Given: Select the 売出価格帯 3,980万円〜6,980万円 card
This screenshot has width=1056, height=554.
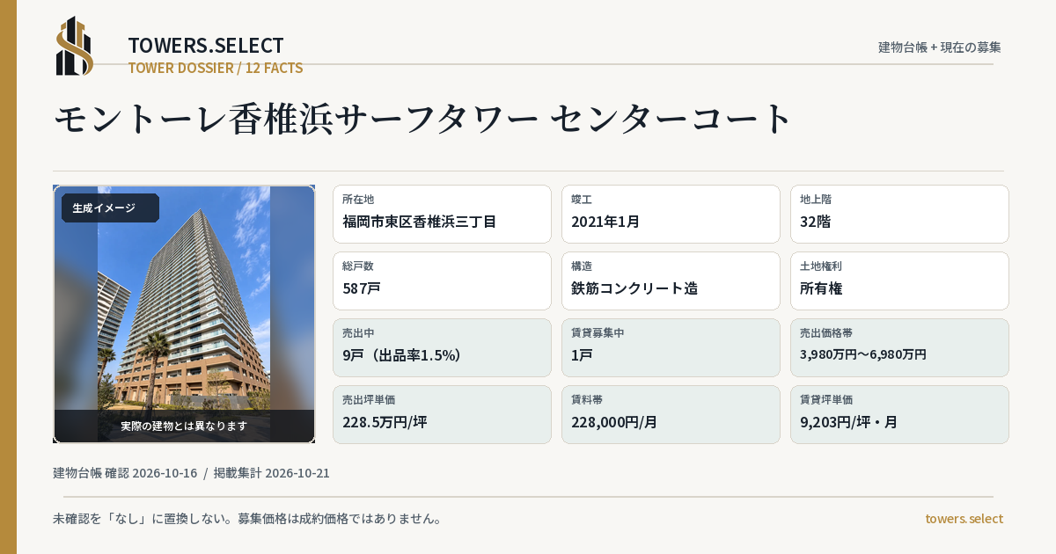Looking at the screenshot, I should pyautogui.click(x=899, y=347).
